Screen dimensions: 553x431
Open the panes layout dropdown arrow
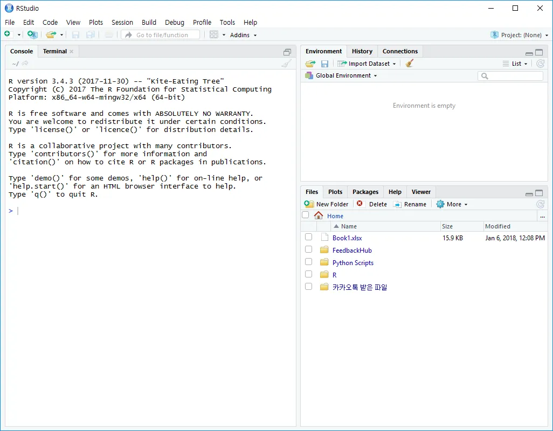pyautogui.click(x=224, y=35)
